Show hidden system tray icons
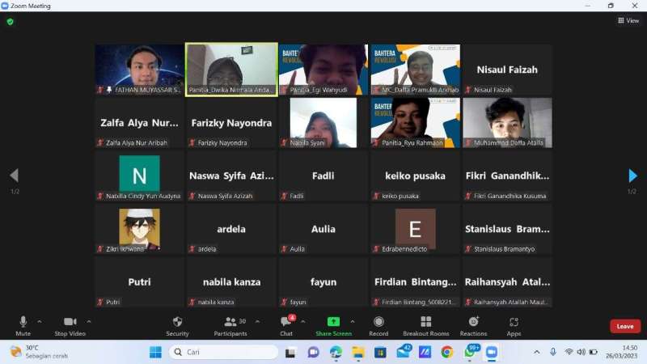Screen dimensions: 647x364 coord(537,352)
